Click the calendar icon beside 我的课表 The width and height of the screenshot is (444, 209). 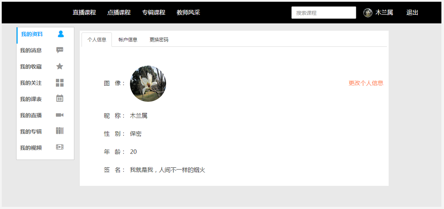(60, 98)
